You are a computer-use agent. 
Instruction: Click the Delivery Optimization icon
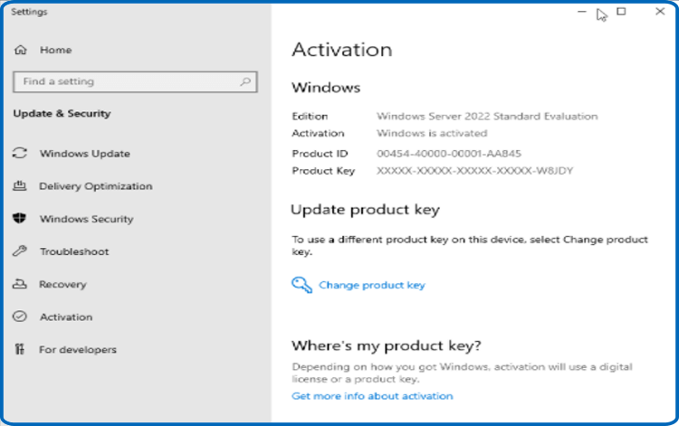point(20,186)
